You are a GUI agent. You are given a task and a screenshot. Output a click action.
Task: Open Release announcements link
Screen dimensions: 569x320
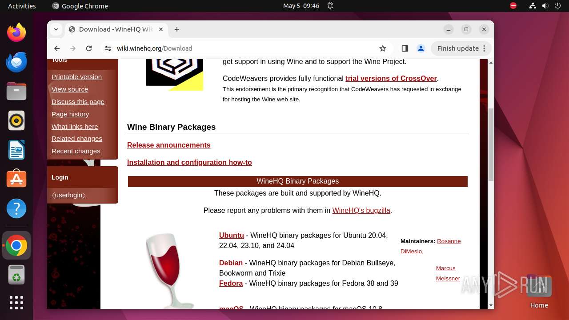169,145
